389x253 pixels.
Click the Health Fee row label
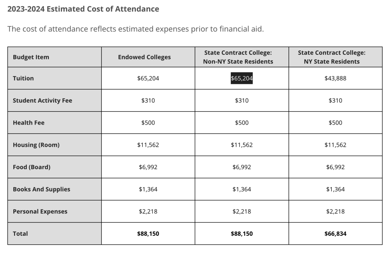click(x=28, y=123)
